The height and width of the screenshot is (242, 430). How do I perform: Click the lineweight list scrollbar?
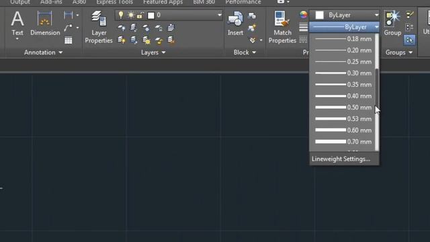pyautogui.click(x=377, y=92)
